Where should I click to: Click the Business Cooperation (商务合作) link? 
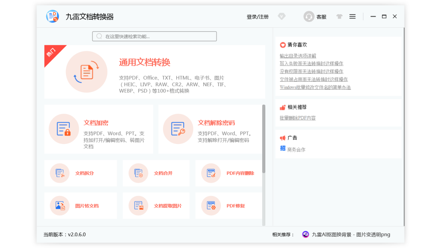coord(296,150)
